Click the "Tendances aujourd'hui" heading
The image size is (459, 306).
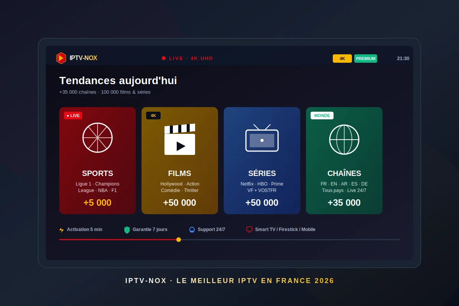click(x=118, y=81)
